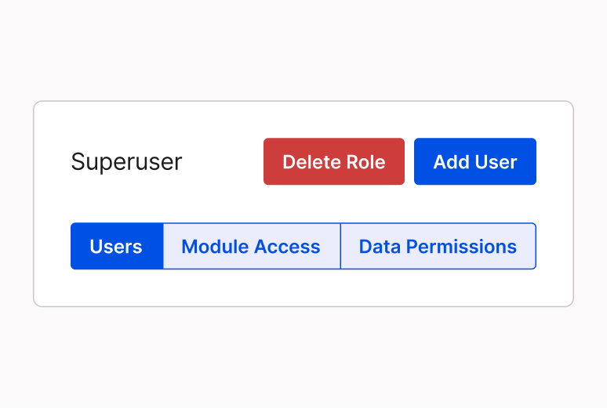View module access settings for Superuser
607x408 pixels.
coord(252,246)
